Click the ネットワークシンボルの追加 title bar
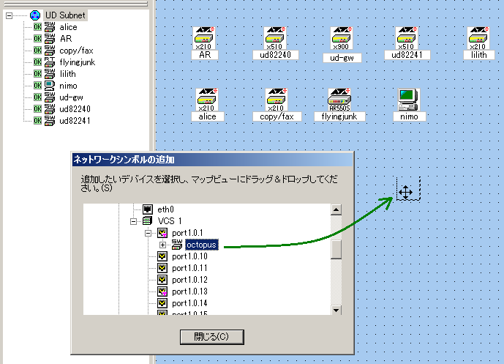The image size is (504, 364). click(212, 160)
